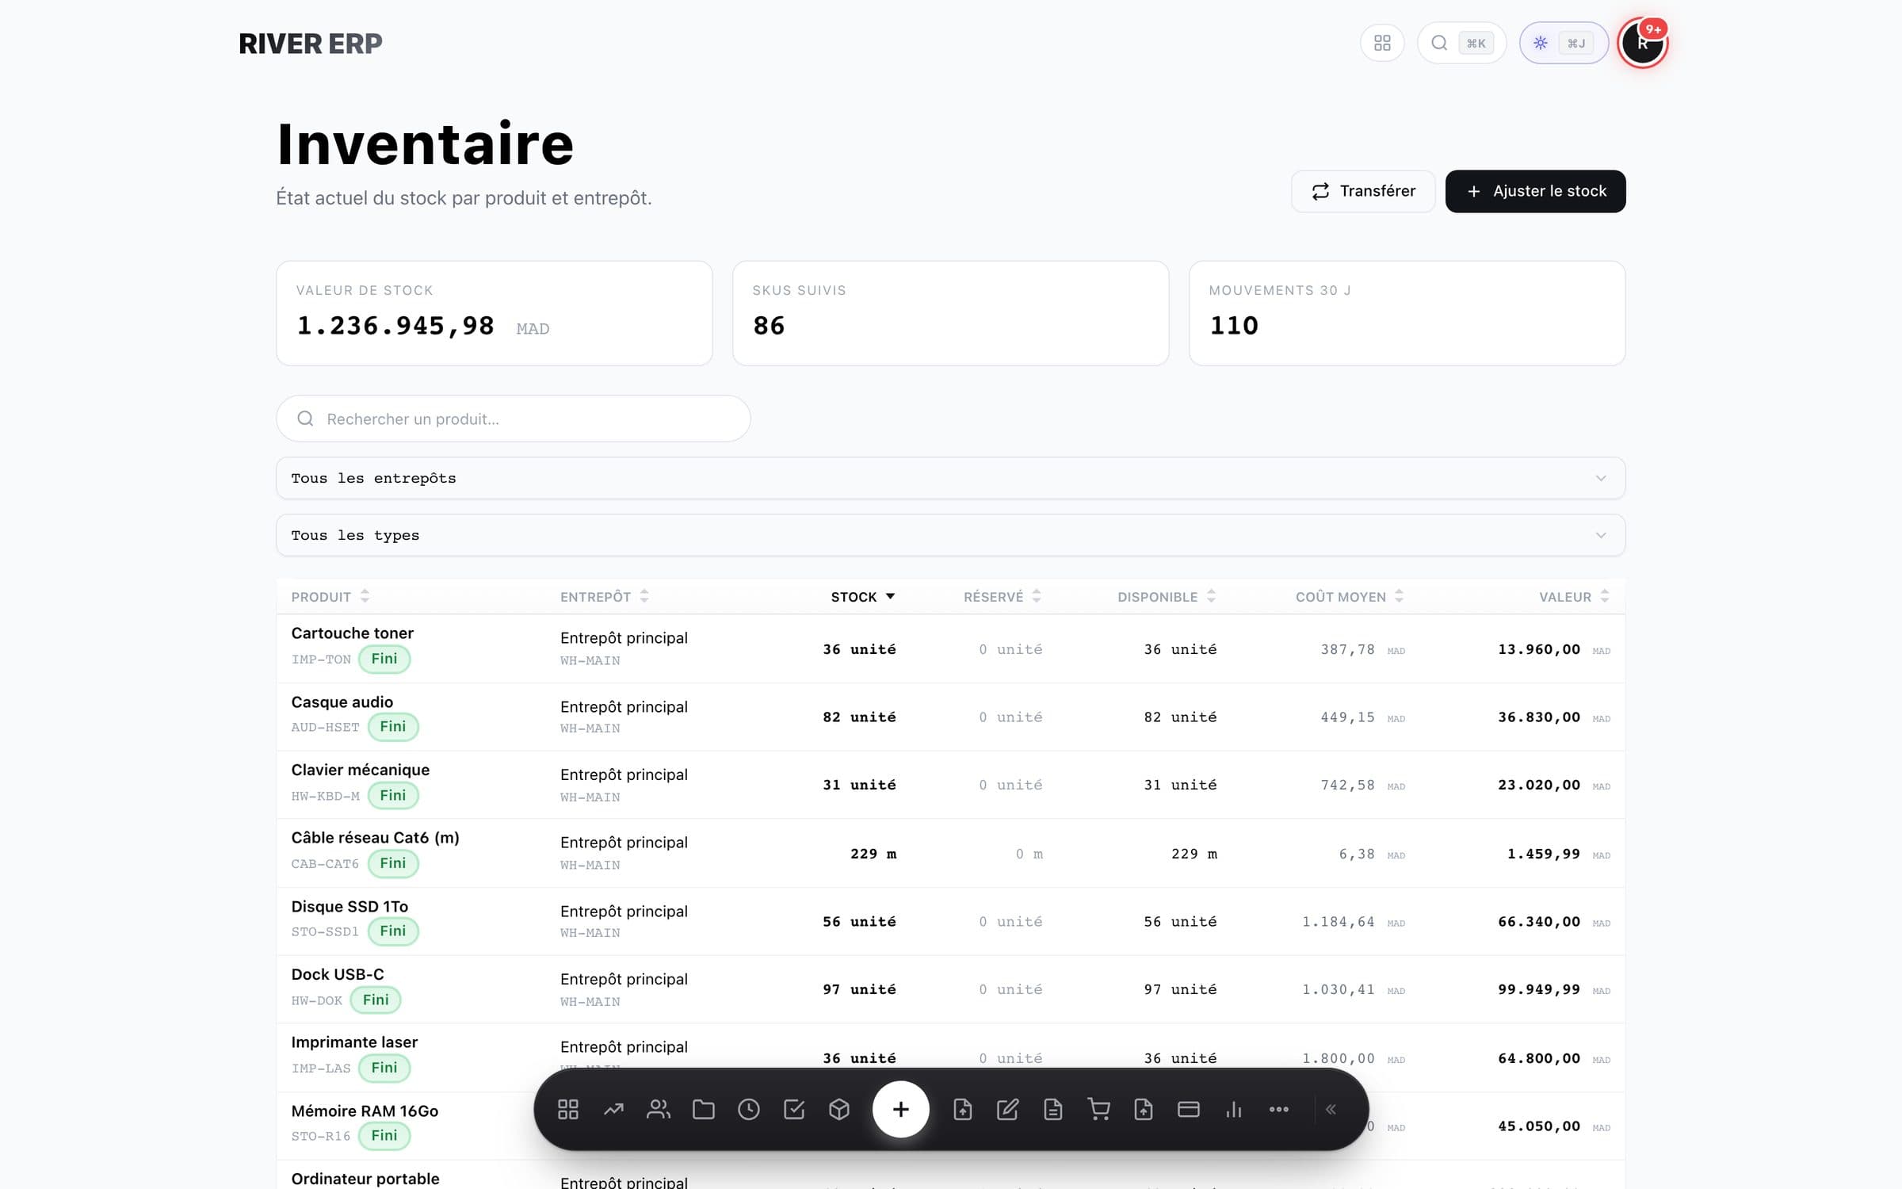Sort by the RÉSERVÉ column
This screenshot has width=1902, height=1189.
coord(1003,596)
